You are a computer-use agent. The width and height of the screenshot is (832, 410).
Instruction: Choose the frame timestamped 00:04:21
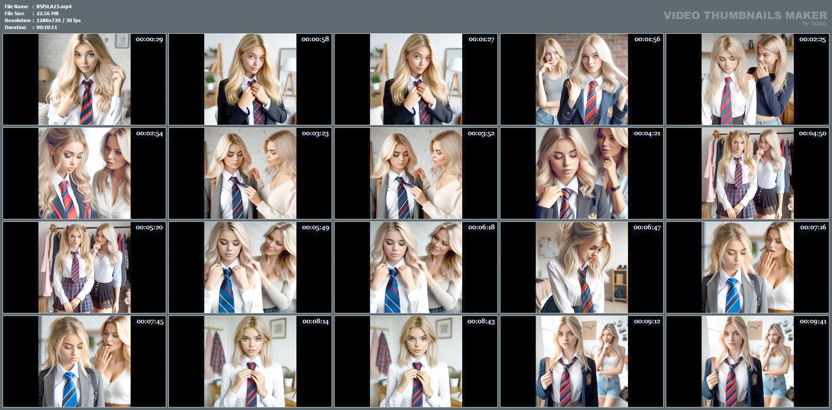click(x=582, y=173)
